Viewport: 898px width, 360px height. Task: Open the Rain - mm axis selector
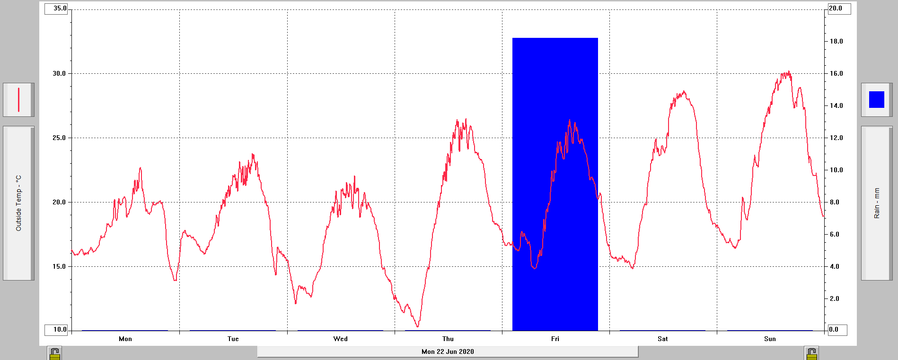coord(876,203)
